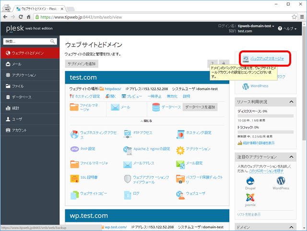Screen dimensions: 307x231
Task: Open the メール sidebar menu
Action: click(30, 64)
